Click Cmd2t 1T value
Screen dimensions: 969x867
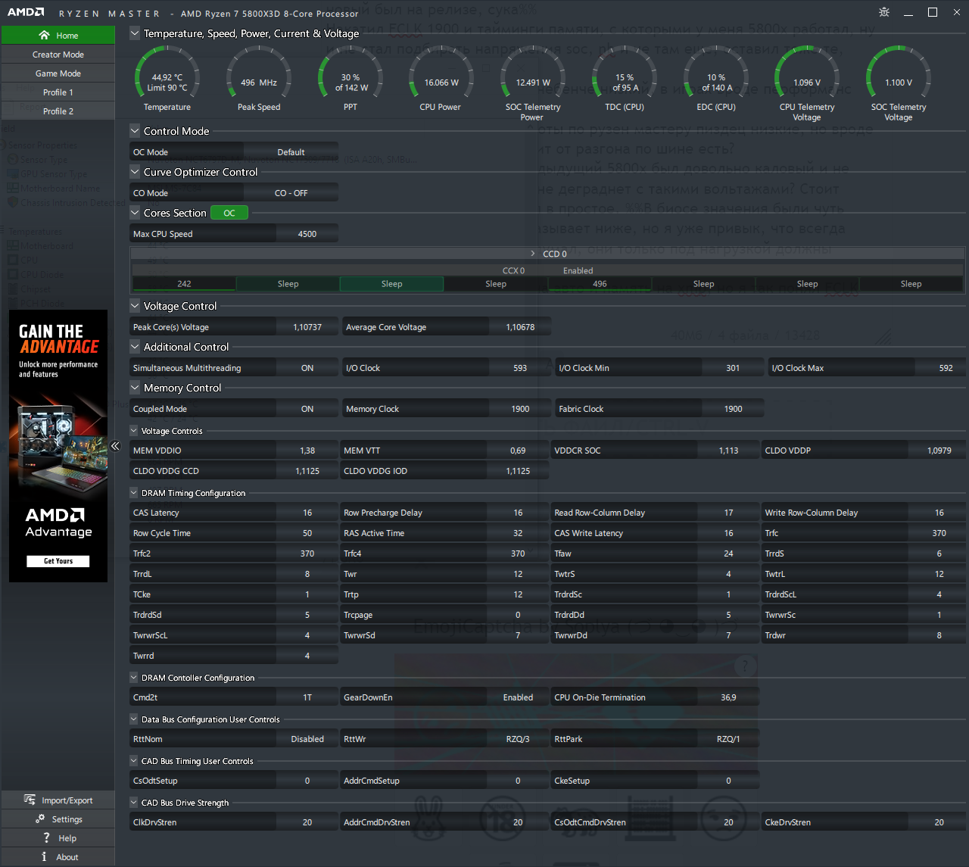point(307,697)
